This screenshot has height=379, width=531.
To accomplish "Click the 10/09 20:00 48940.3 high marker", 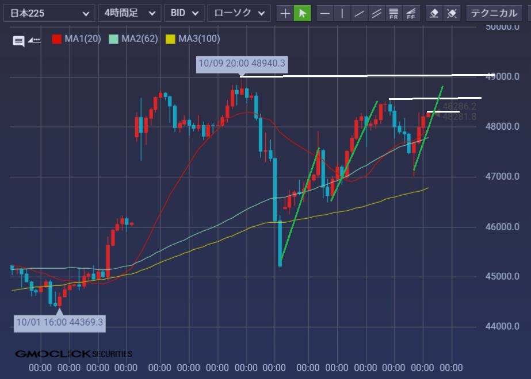I will (x=241, y=63).
